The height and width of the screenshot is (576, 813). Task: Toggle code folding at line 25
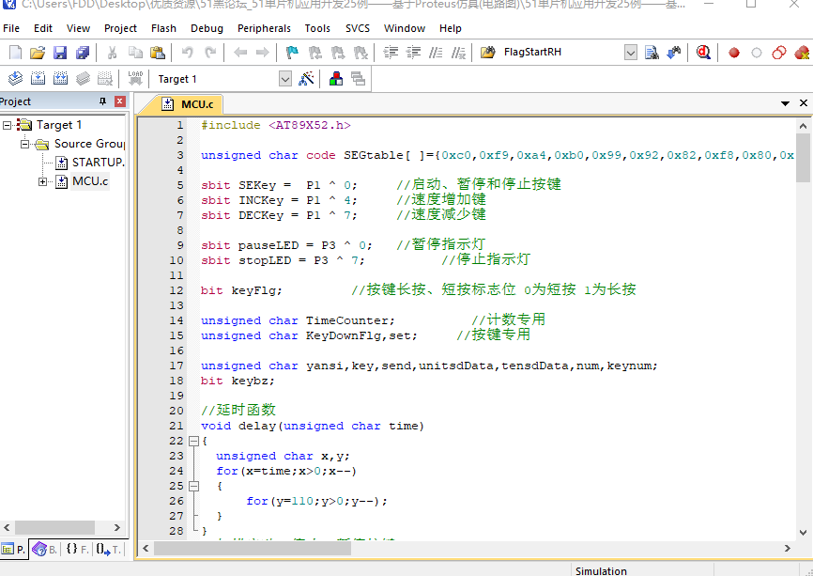(x=194, y=486)
